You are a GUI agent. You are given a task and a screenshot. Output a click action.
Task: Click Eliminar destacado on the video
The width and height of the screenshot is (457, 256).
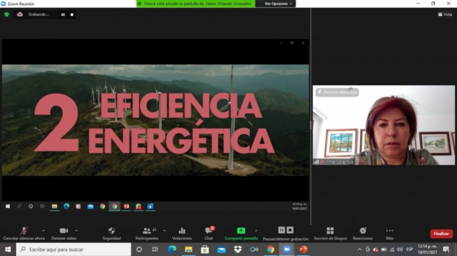[x=337, y=92]
